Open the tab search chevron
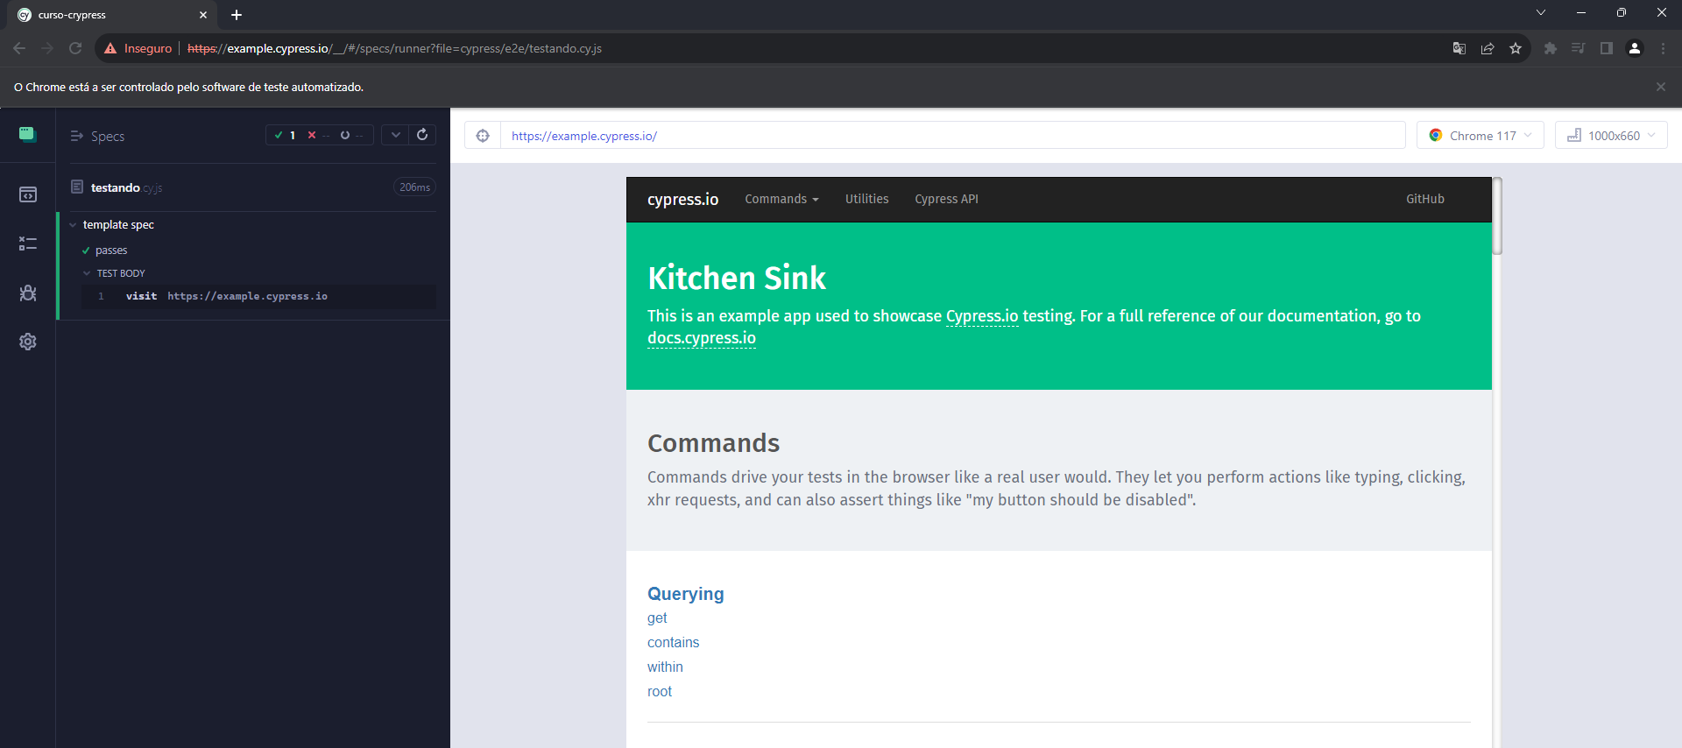 1541,12
